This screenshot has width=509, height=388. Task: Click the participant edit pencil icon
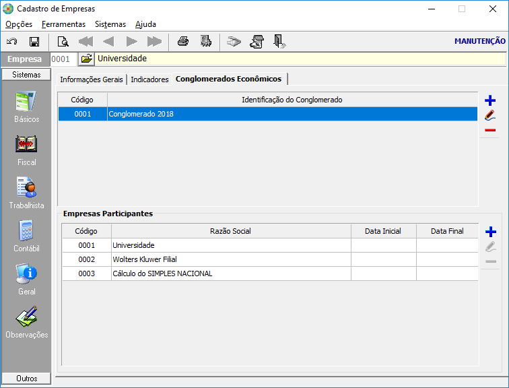[x=491, y=247]
